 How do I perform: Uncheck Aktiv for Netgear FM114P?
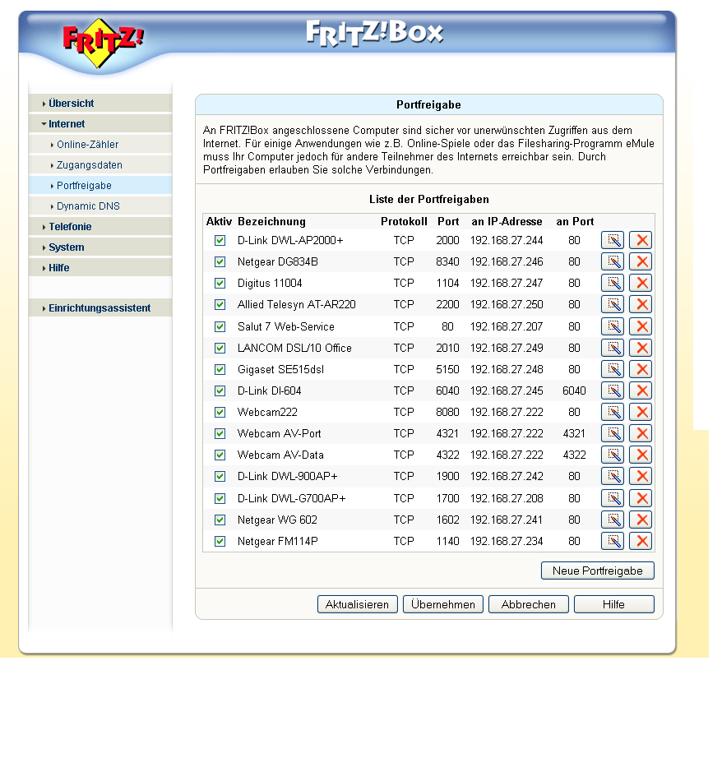(x=220, y=541)
